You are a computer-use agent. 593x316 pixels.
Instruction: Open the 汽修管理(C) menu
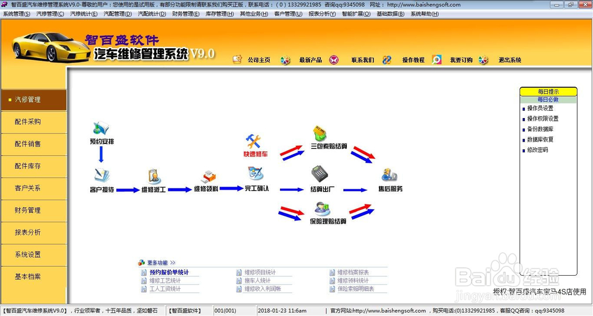click(x=50, y=14)
